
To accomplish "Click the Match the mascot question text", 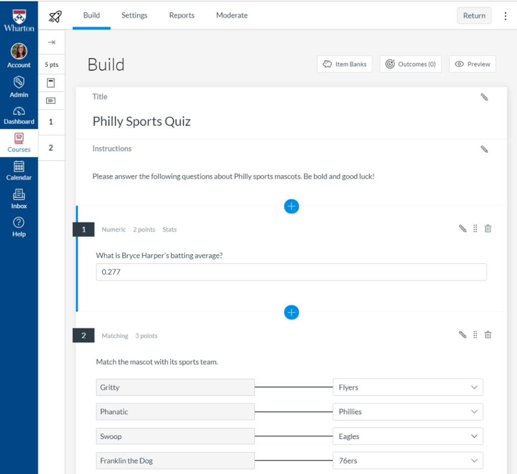I will click(157, 362).
